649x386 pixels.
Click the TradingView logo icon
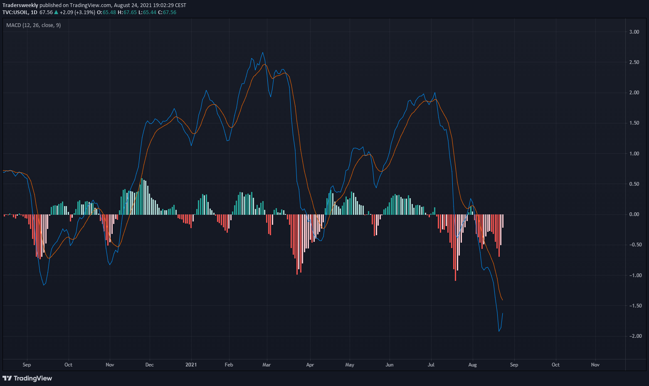tap(7, 378)
